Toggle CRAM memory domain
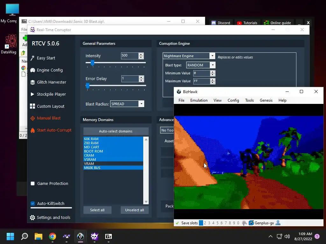 pos(113,155)
